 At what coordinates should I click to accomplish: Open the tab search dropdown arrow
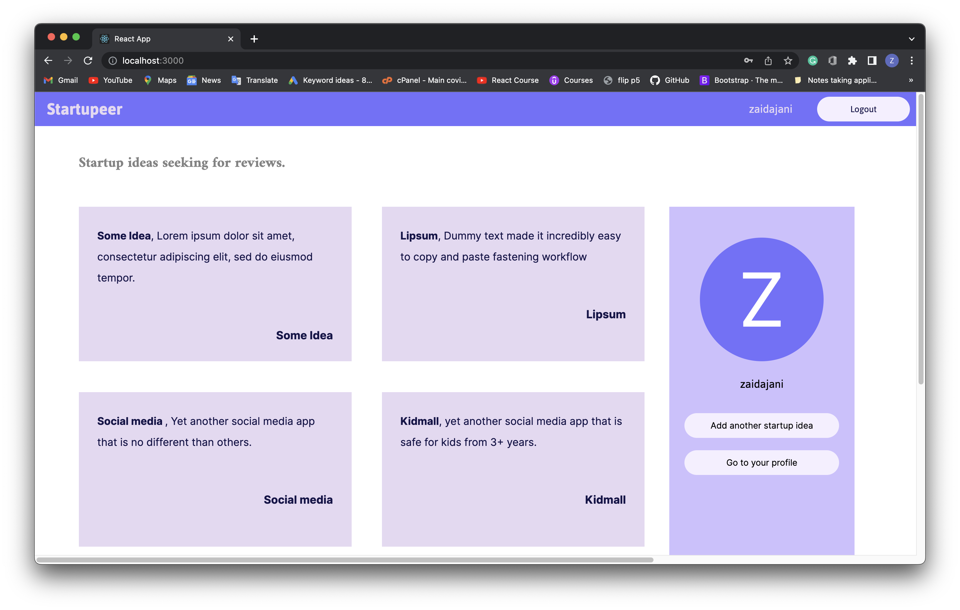coord(911,39)
